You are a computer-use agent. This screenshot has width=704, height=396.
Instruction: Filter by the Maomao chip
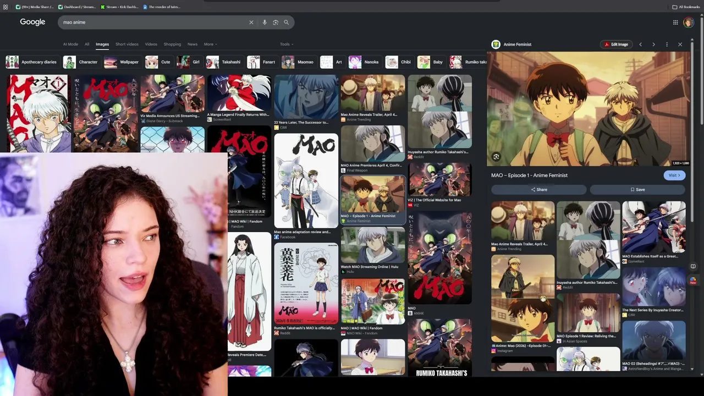(x=298, y=62)
